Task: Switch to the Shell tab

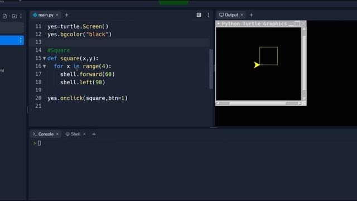Action: click(73, 134)
